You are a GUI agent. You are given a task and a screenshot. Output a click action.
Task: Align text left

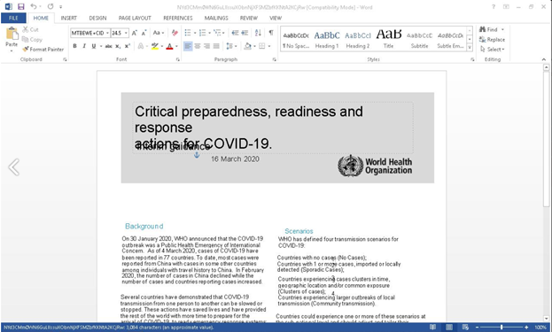point(188,46)
